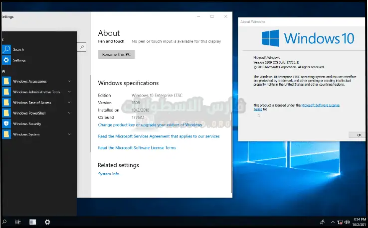Click the Windows specifications heading
This screenshot has height=228, width=368.
click(128, 83)
